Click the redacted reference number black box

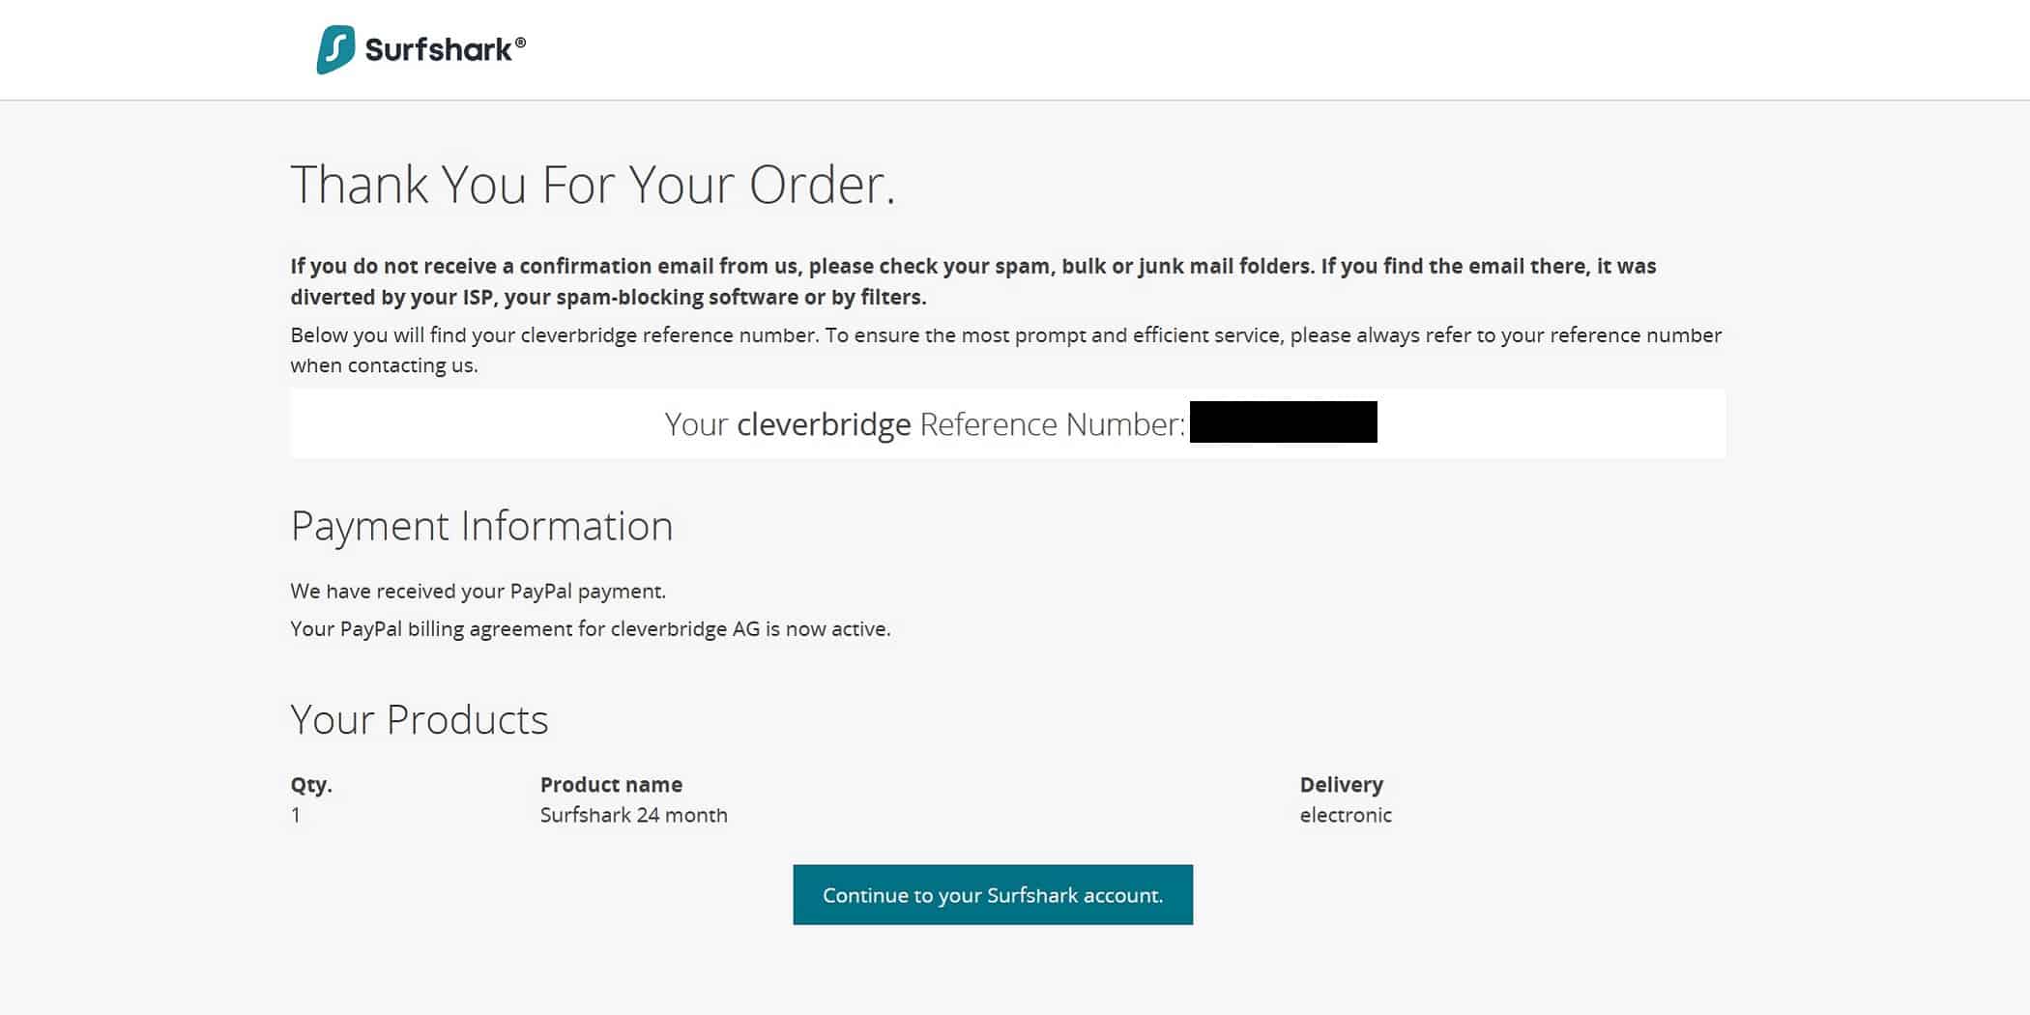[x=1283, y=422]
